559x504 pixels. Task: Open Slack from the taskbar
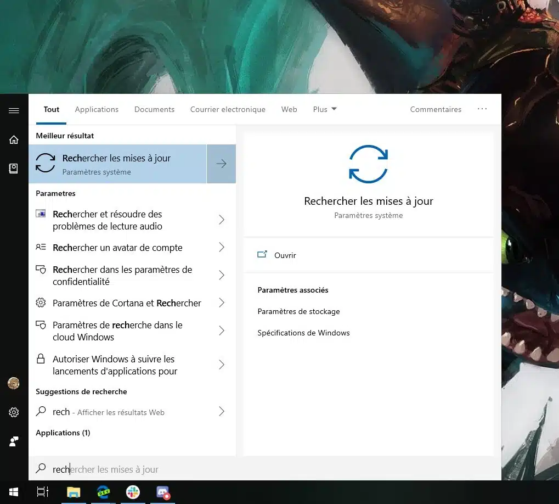(133, 492)
